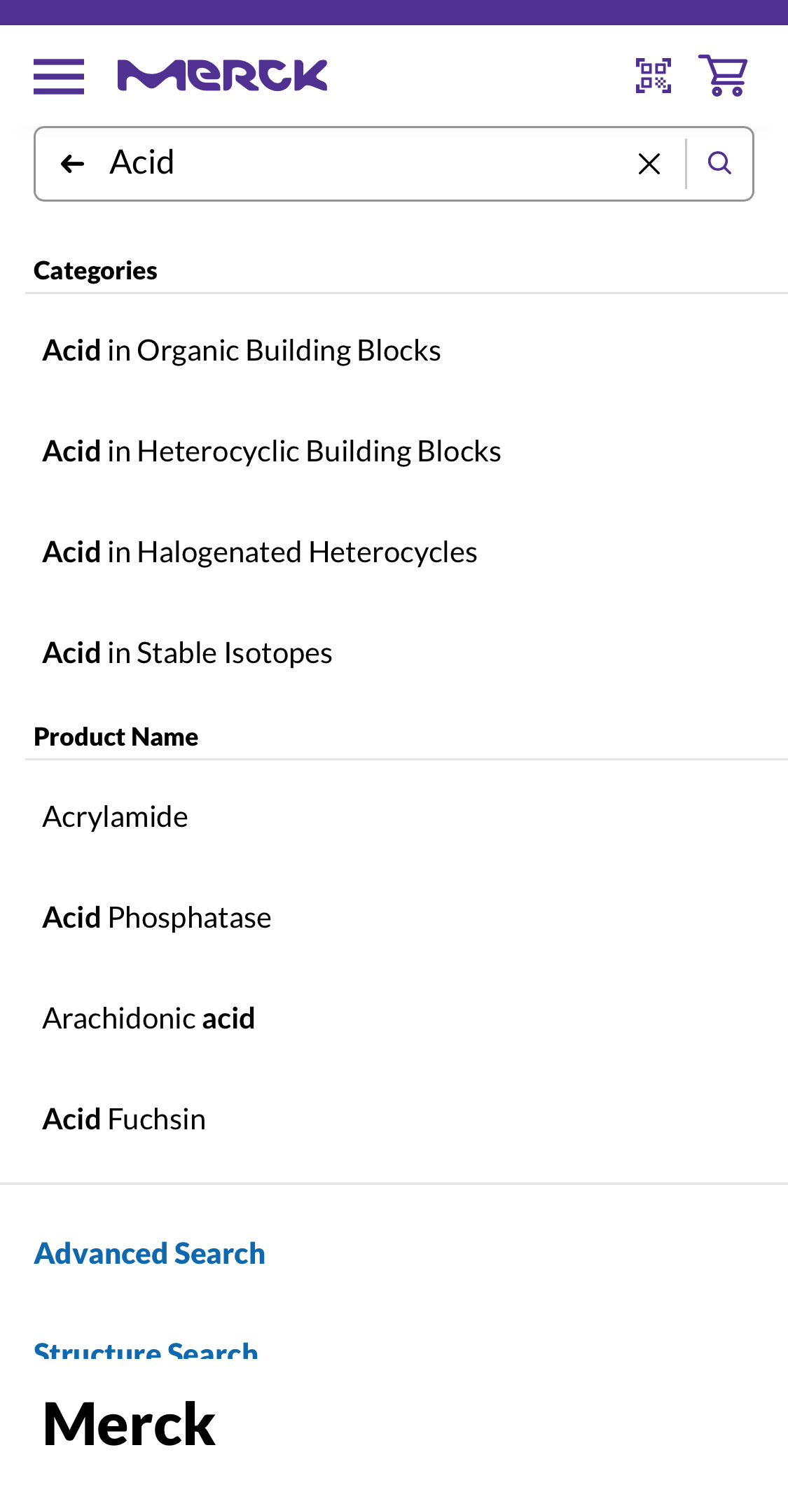Select the Acid Fuchsin product
This screenshot has height=1499, width=788.
[x=124, y=1118]
